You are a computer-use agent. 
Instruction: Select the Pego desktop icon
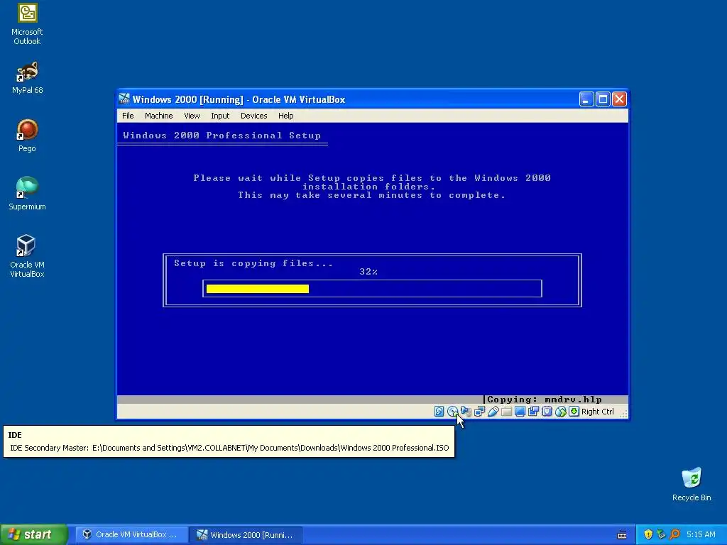click(x=27, y=136)
